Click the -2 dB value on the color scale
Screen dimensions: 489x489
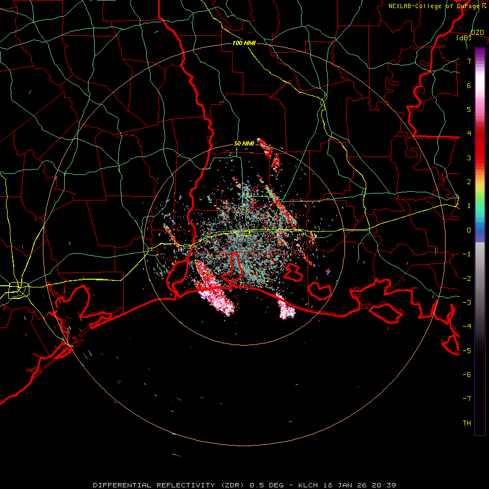click(467, 278)
